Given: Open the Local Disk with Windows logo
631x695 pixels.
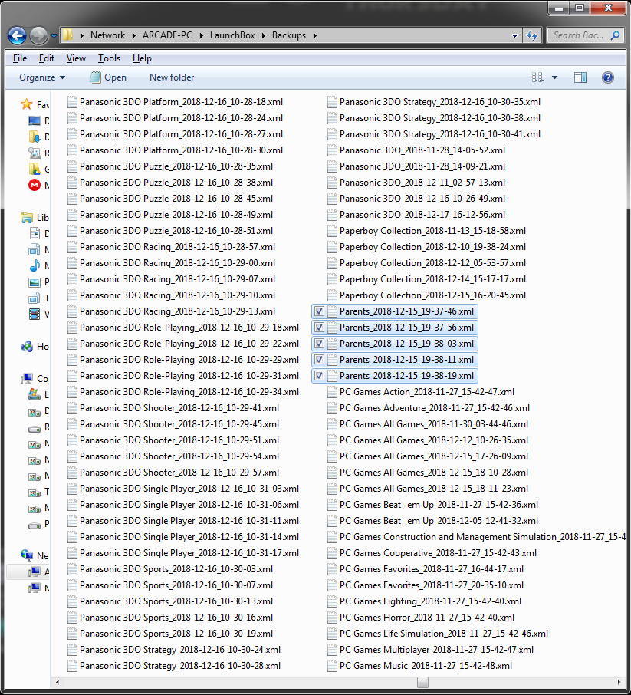Looking at the screenshot, I should coord(35,394).
